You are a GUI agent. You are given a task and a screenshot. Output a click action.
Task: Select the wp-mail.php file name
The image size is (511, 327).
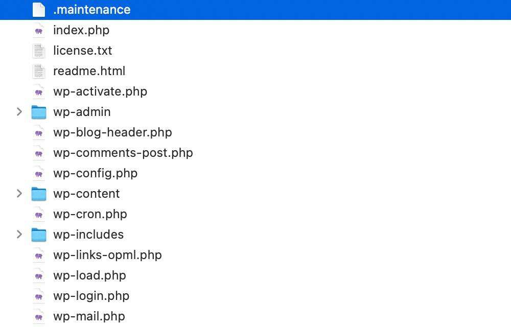(x=89, y=316)
